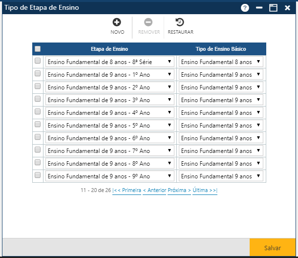Click the Novo plus icon

[x=117, y=22]
